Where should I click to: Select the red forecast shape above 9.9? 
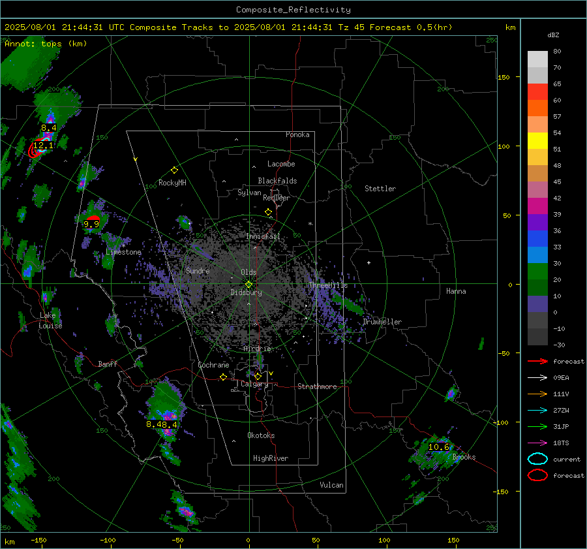coord(93,218)
